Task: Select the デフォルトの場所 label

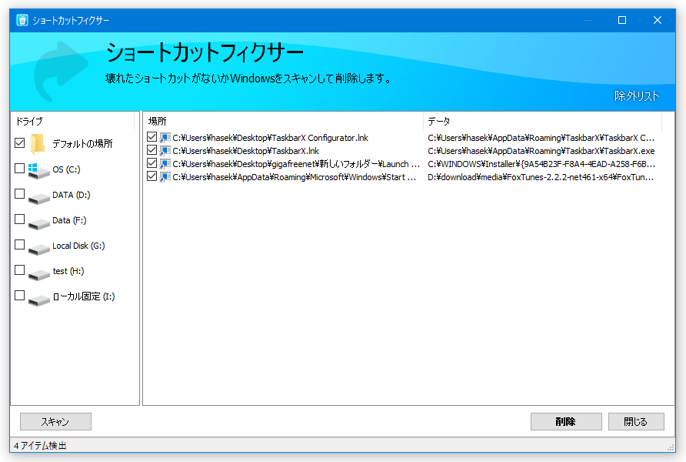Action: 82,144
